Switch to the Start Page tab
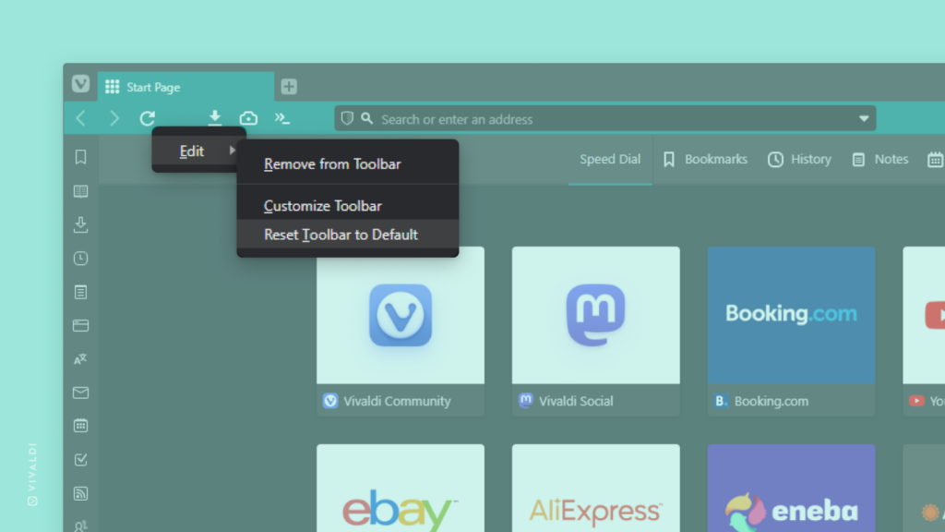Screen dimensions: 945x532 pos(185,87)
